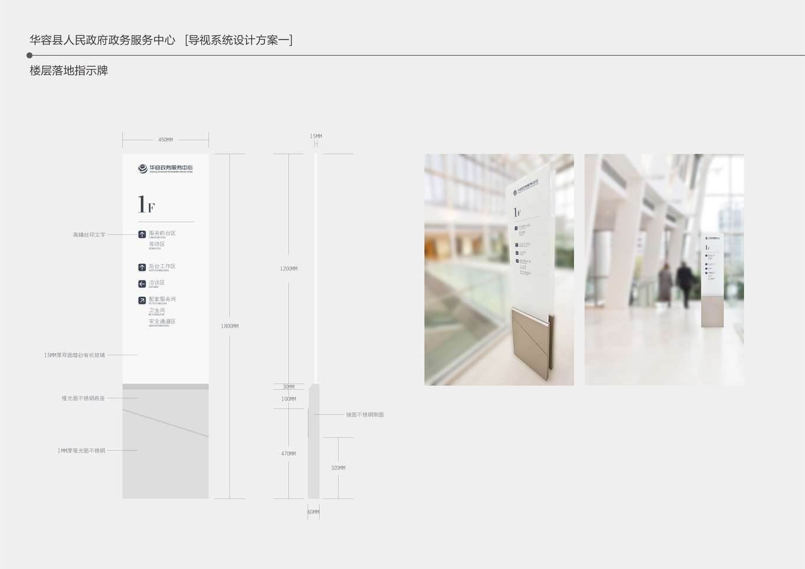This screenshot has width=805, height=569.
Task: Select the 镜面不锈钢侧面 annotation
Action: [365, 415]
